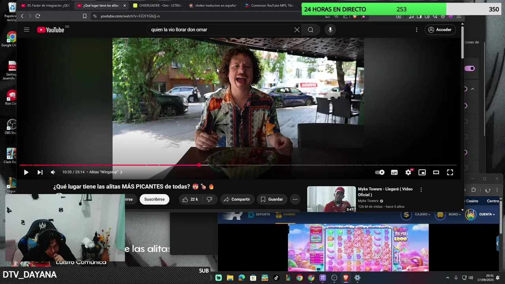Open the Riot Client desktop icon
The width and height of the screenshot is (505, 284).
tap(11, 98)
